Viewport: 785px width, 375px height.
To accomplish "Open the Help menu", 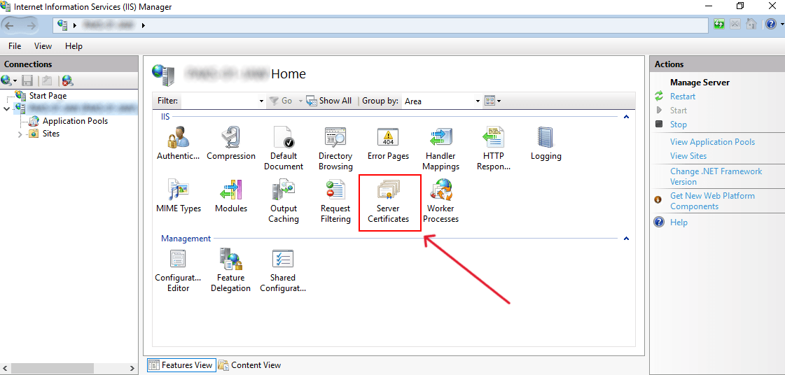I will [74, 46].
